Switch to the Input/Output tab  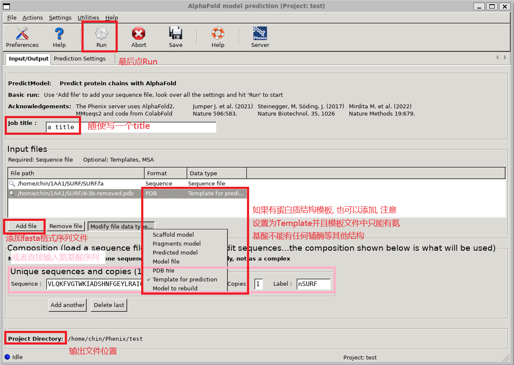(x=29, y=58)
